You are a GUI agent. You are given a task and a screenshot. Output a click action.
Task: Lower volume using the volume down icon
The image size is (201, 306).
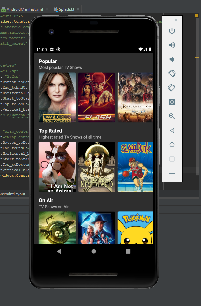coord(172,59)
